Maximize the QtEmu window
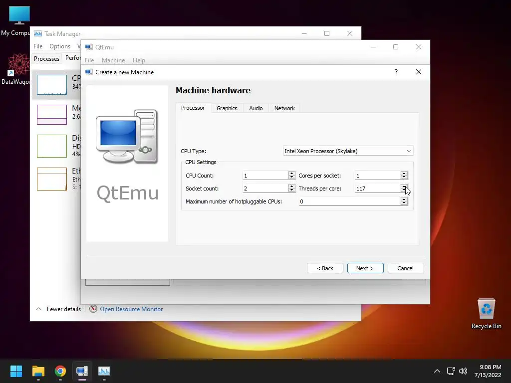The width and height of the screenshot is (511, 383). [x=396, y=47]
